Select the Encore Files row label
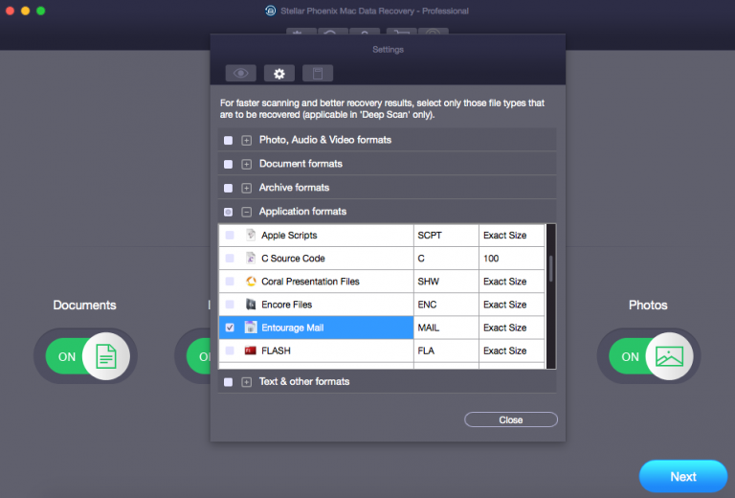This screenshot has height=498, width=735. coord(286,305)
